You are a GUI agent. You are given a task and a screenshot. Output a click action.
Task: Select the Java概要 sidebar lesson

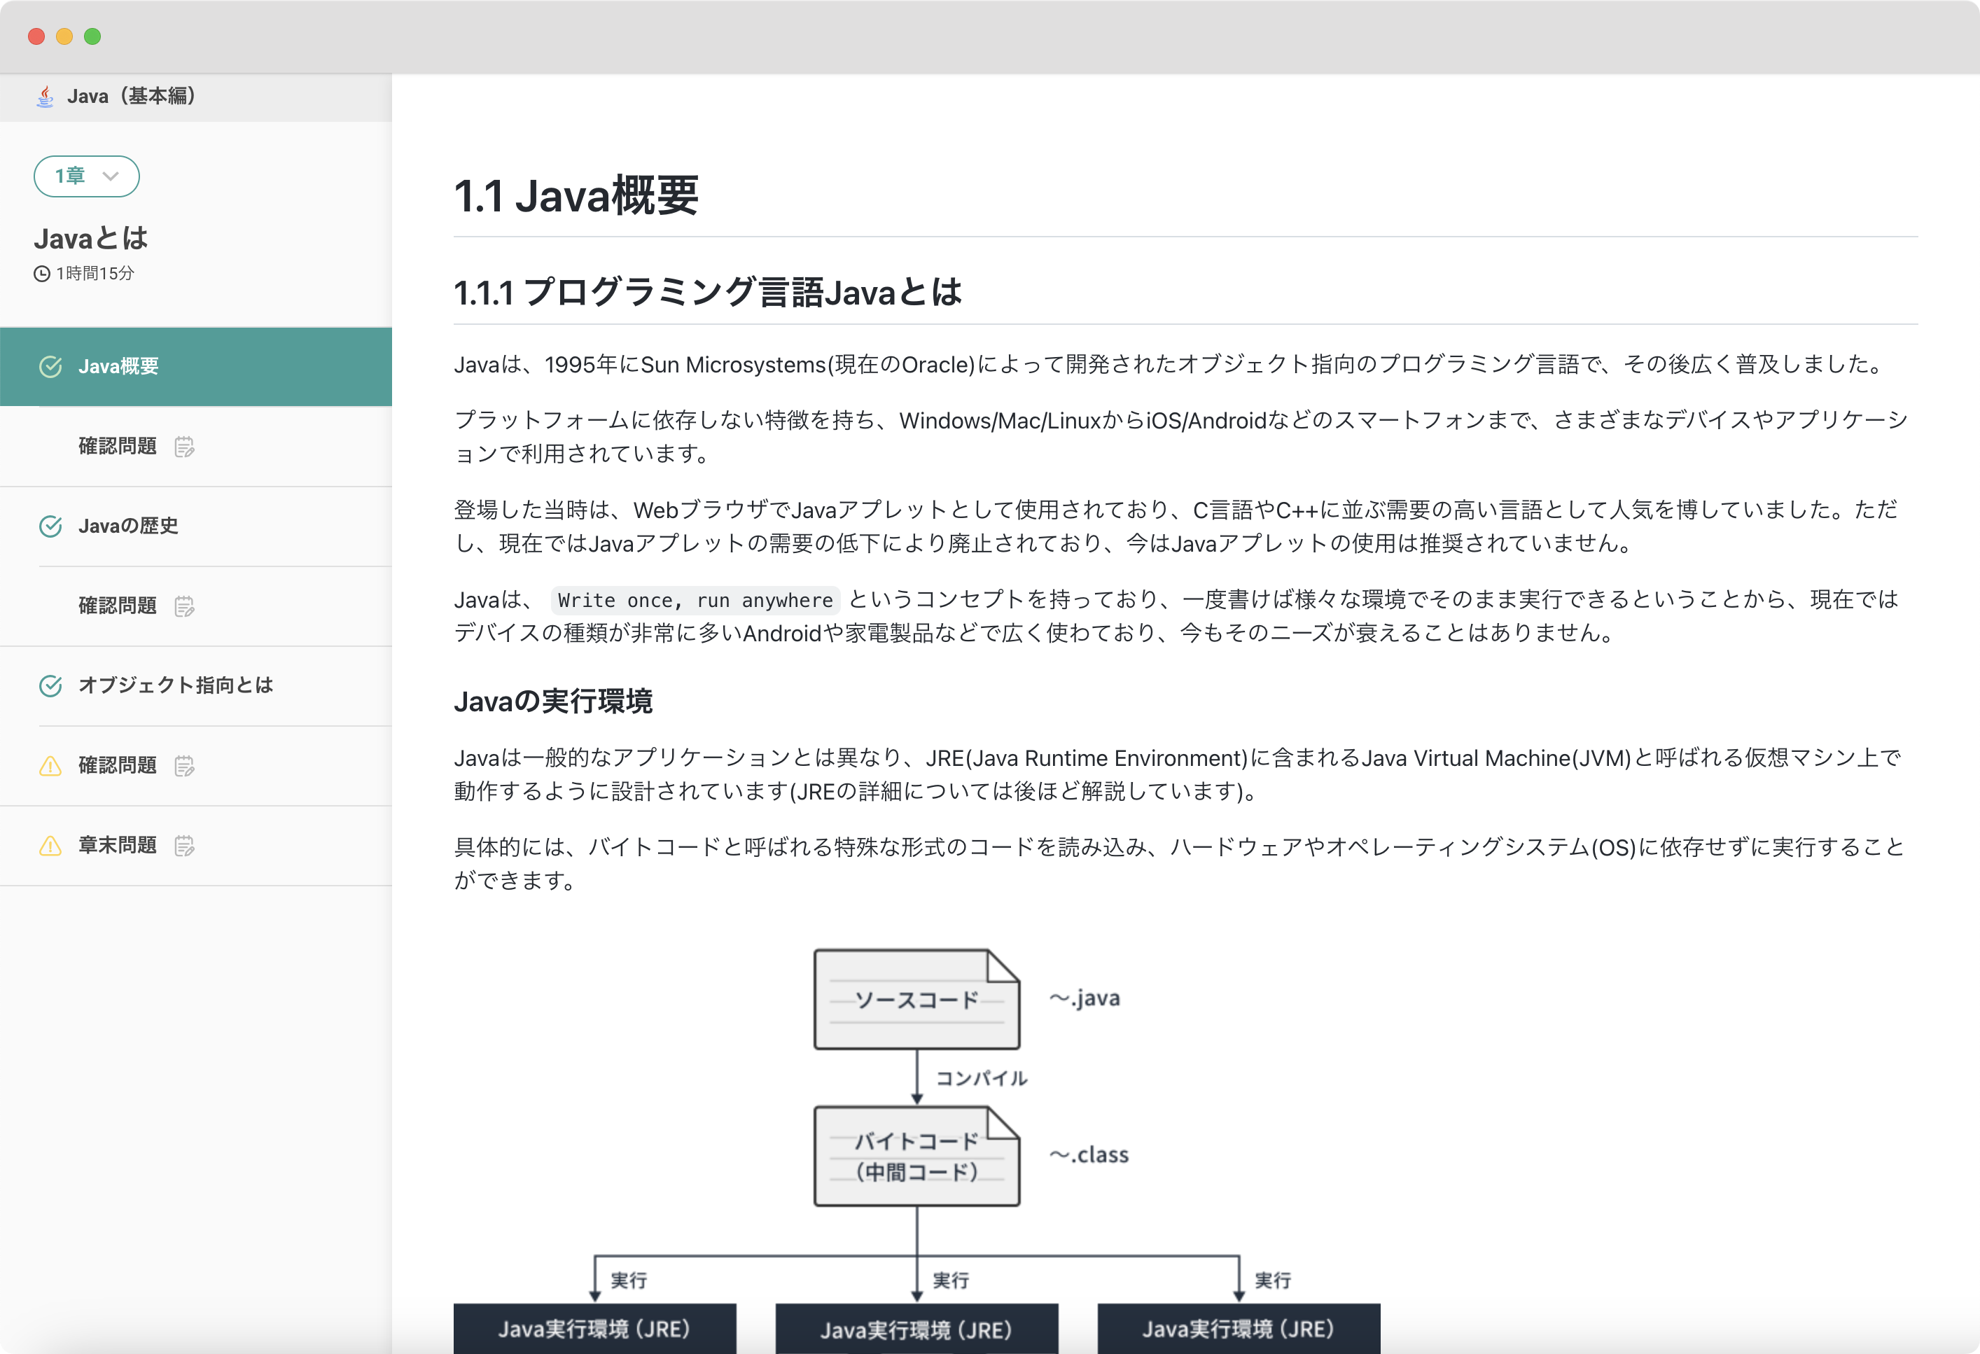196,366
